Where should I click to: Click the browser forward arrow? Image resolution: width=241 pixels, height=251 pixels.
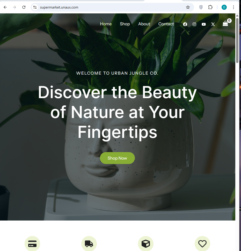tap(14, 7)
